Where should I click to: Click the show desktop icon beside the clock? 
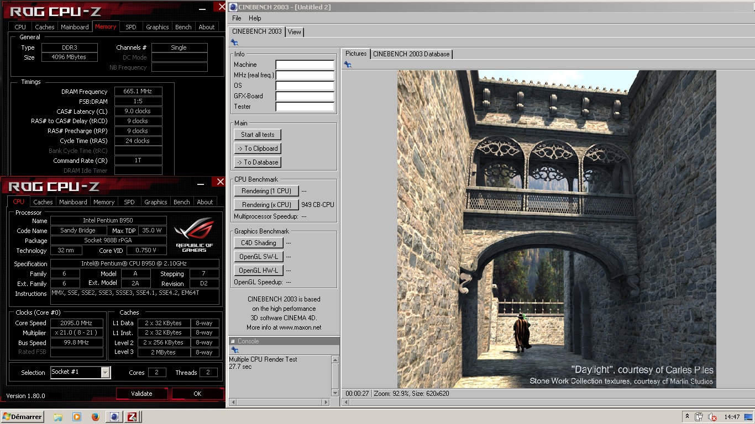tap(748, 417)
